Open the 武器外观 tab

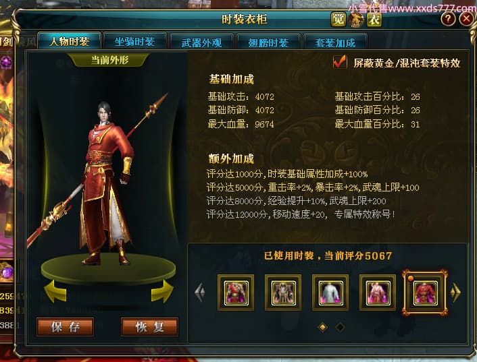coord(201,42)
